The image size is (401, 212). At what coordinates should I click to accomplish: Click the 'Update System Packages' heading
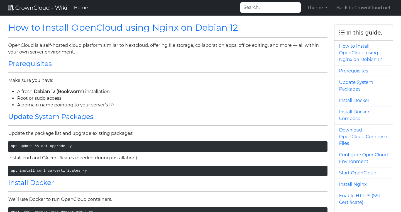point(51,117)
